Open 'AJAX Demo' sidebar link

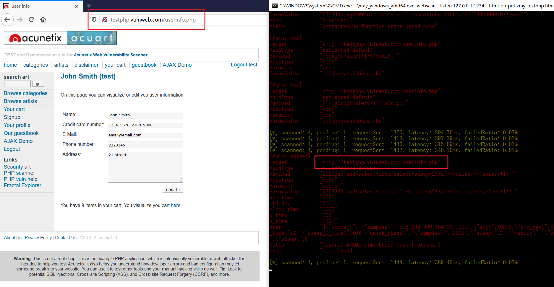(x=18, y=141)
